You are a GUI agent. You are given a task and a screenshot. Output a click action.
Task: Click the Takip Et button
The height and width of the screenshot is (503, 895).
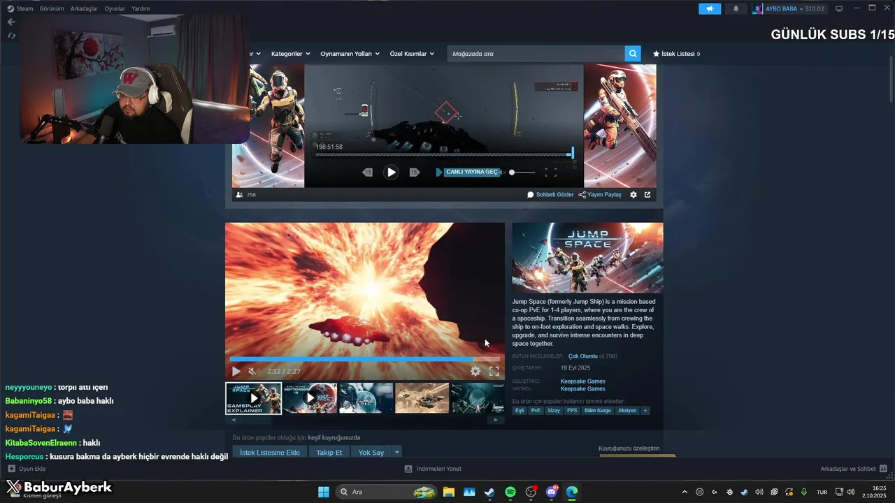[x=329, y=452]
